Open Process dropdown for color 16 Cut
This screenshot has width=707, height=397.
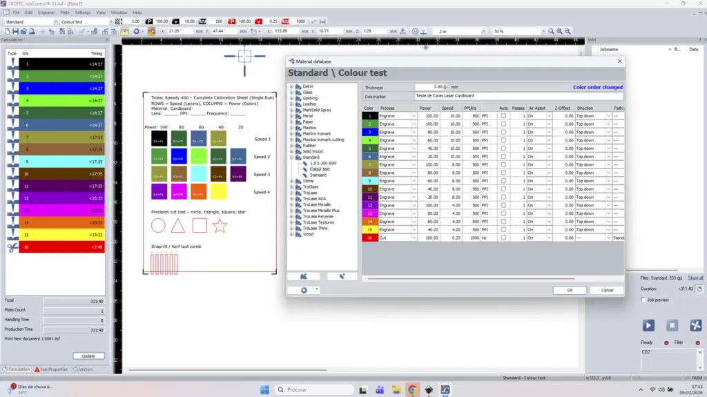(x=414, y=238)
